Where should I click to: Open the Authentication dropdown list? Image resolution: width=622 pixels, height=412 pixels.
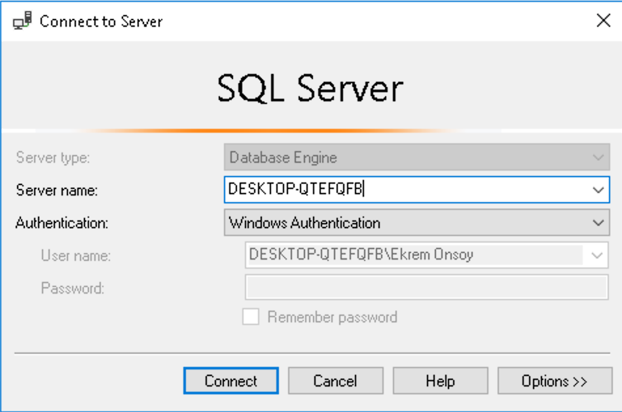click(x=597, y=223)
